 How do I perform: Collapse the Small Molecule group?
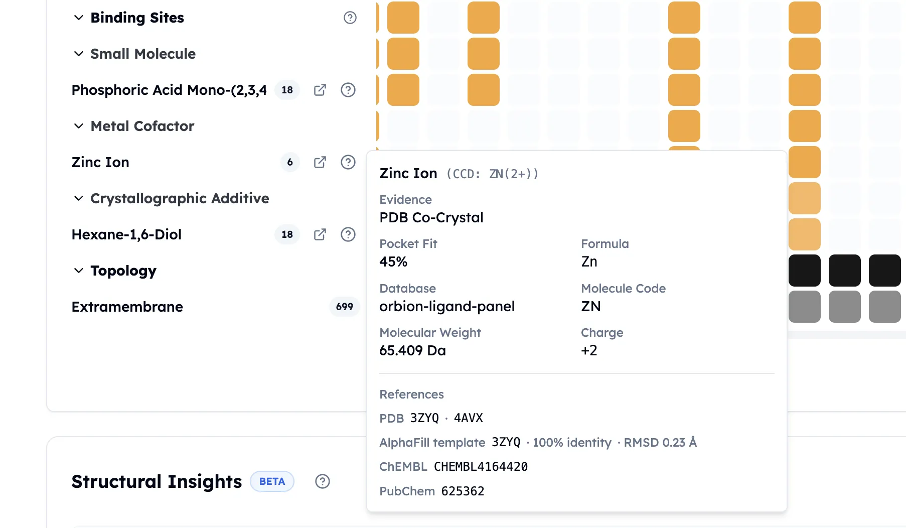tap(79, 54)
